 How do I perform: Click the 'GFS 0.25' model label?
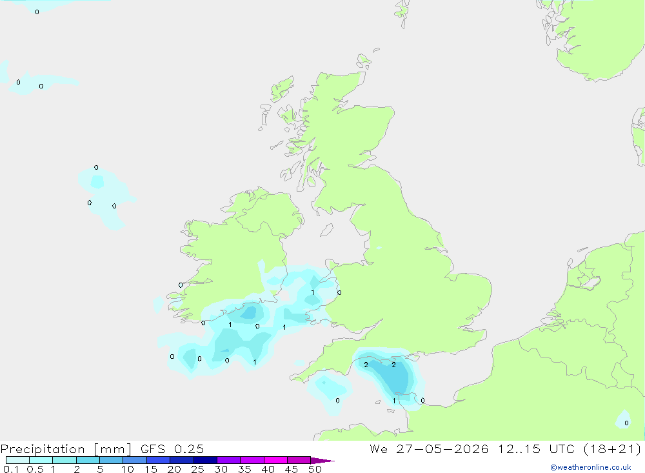172,448
